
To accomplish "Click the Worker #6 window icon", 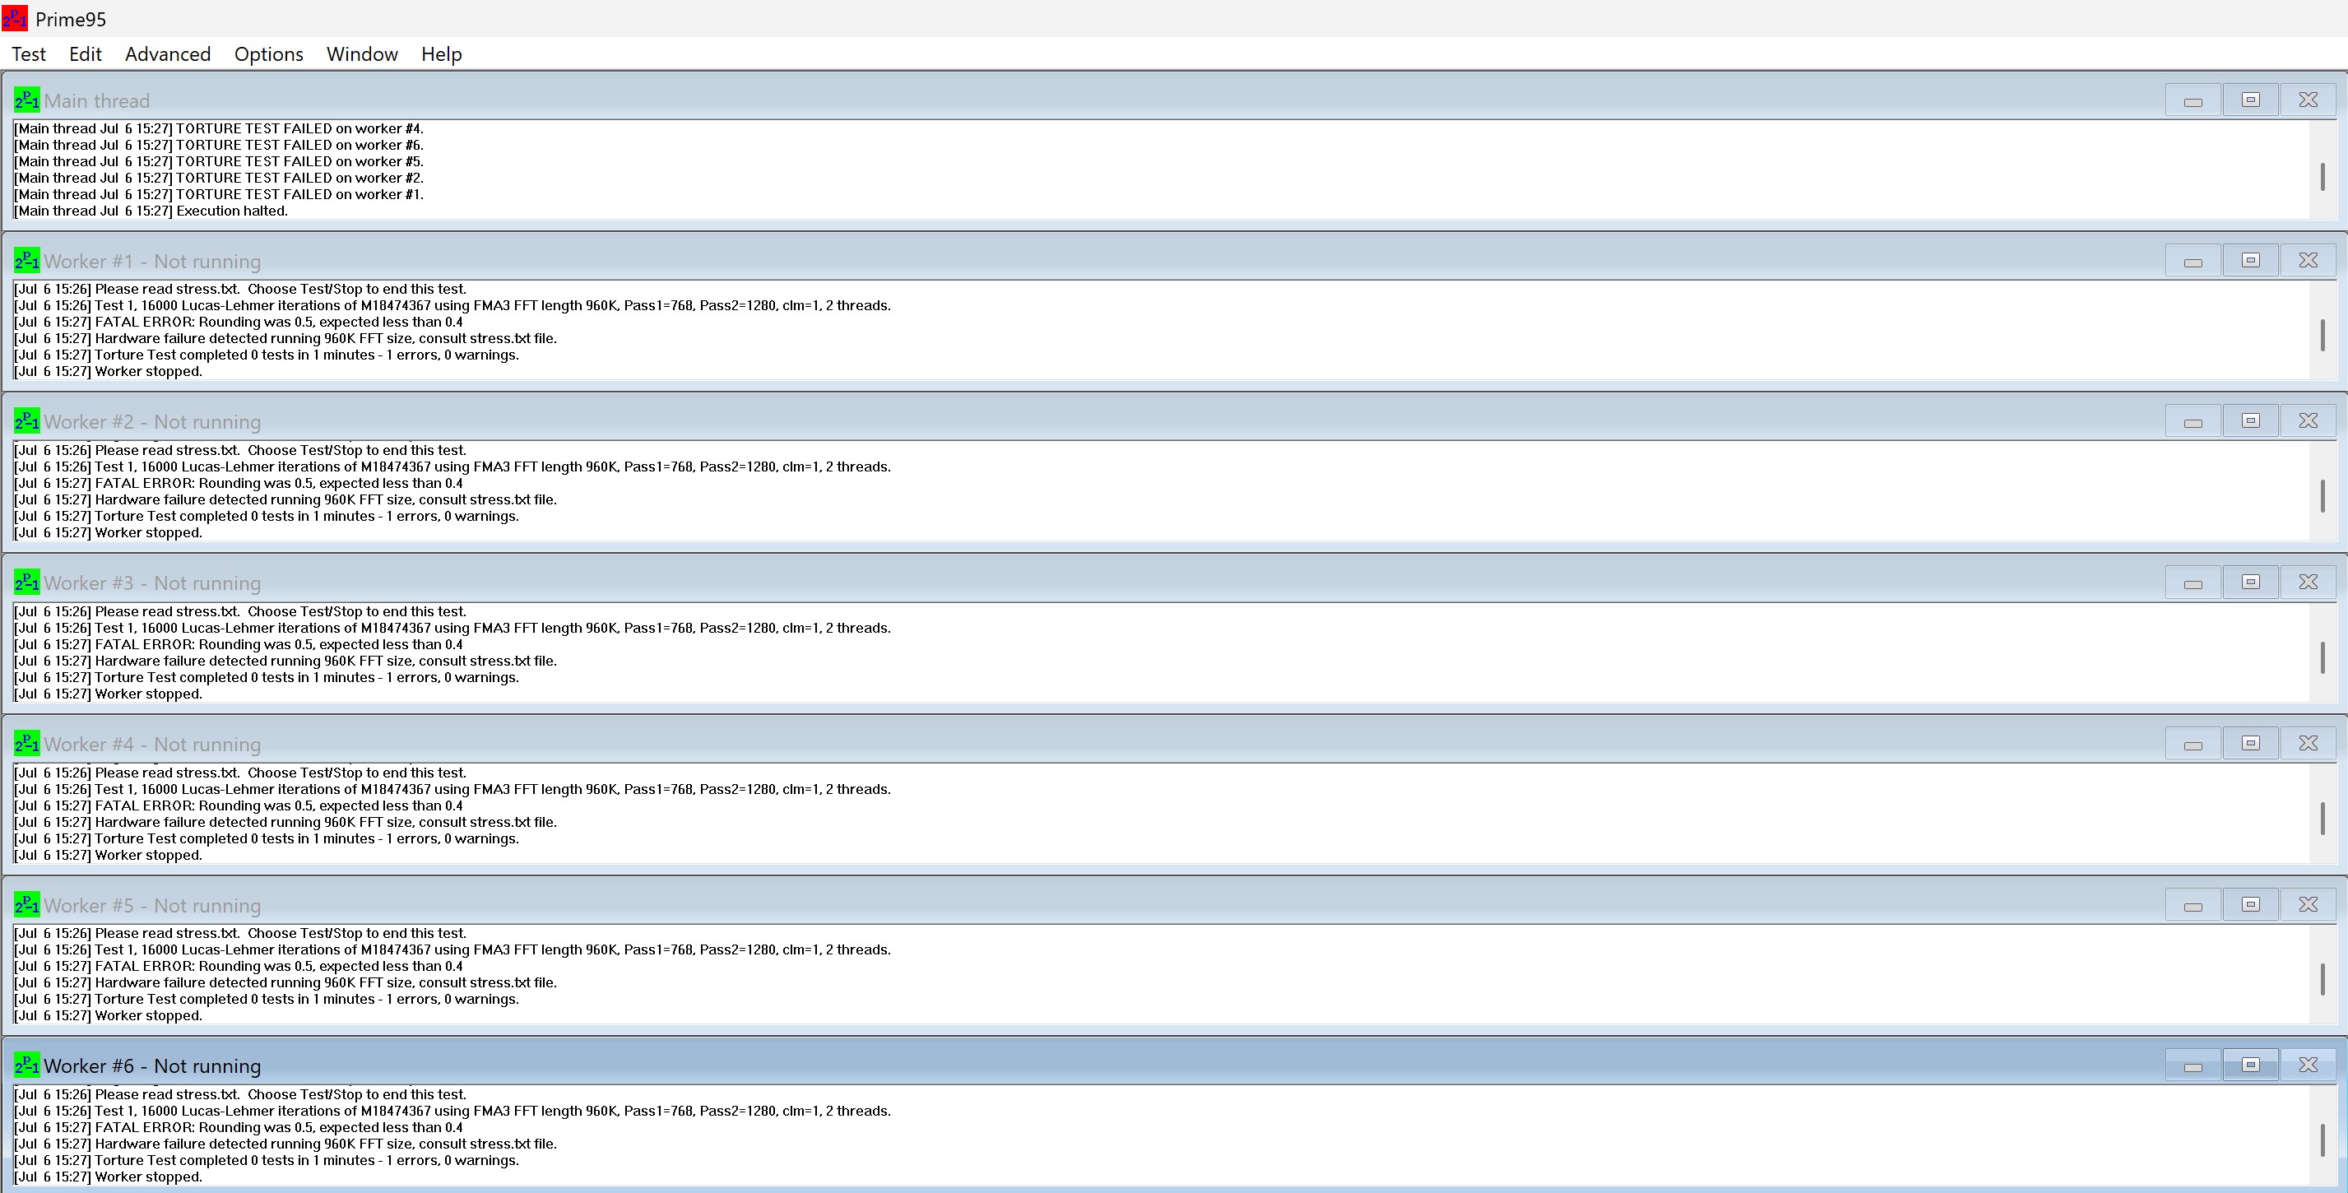I will click(26, 1065).
